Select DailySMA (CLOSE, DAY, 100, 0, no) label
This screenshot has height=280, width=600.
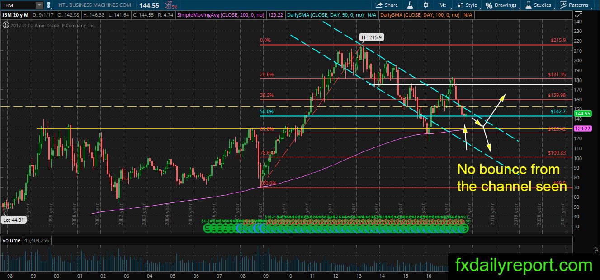pyautogui.click(x=420, y=15)
